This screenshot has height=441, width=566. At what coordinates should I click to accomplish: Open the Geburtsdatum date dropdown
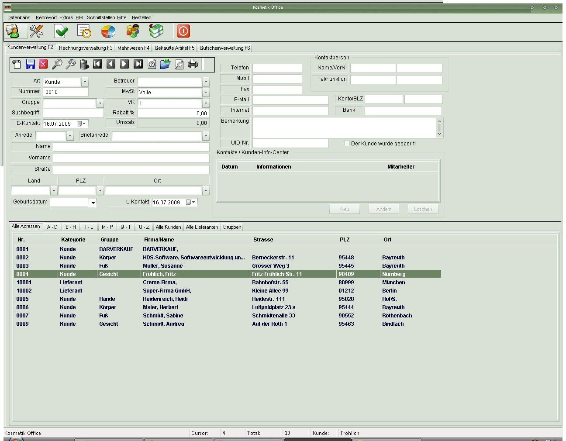pos(93,203)
